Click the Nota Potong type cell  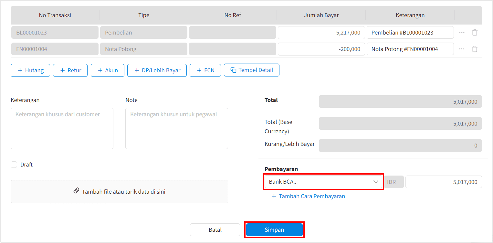[144, 49]
